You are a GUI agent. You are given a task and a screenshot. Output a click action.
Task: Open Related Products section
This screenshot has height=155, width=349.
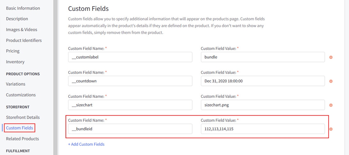22,139
